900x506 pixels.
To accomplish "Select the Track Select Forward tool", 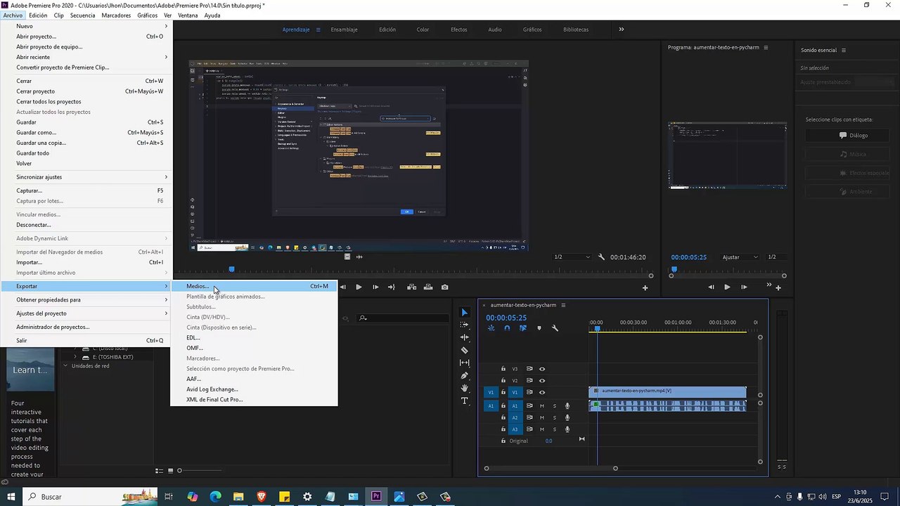I will [x=464, y=325].
